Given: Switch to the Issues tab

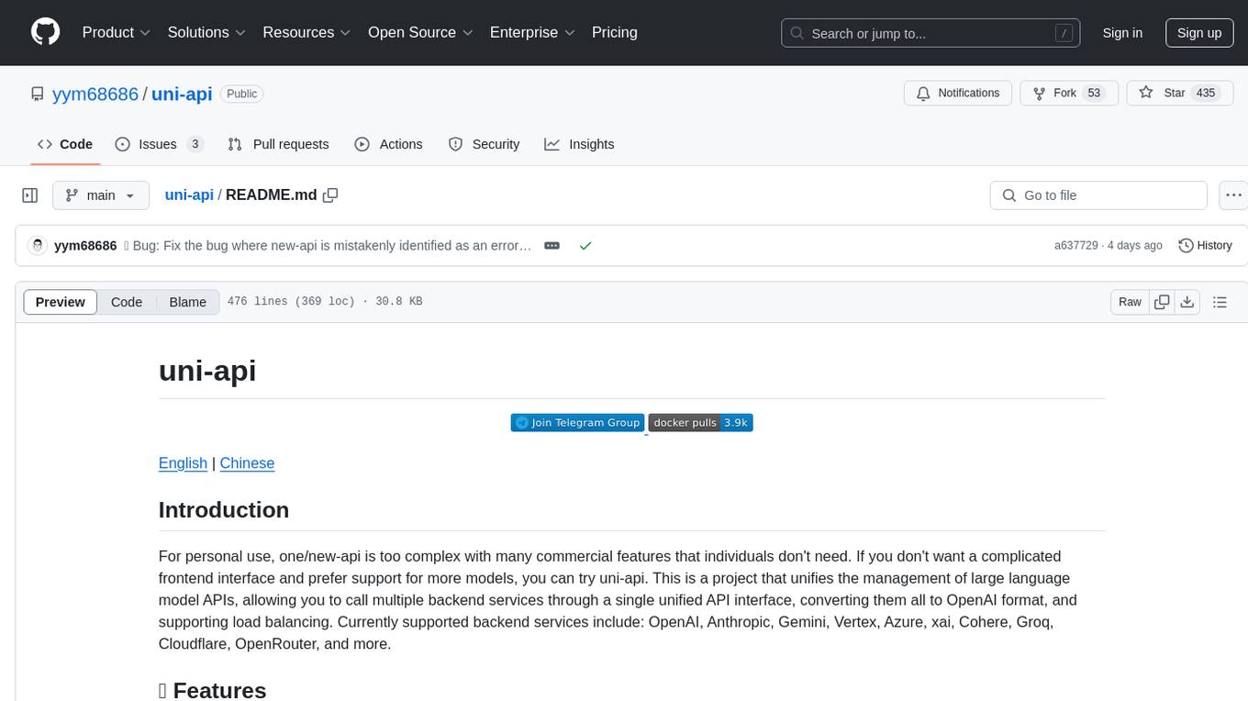Looking at the screenshot, I should (159, 144).
